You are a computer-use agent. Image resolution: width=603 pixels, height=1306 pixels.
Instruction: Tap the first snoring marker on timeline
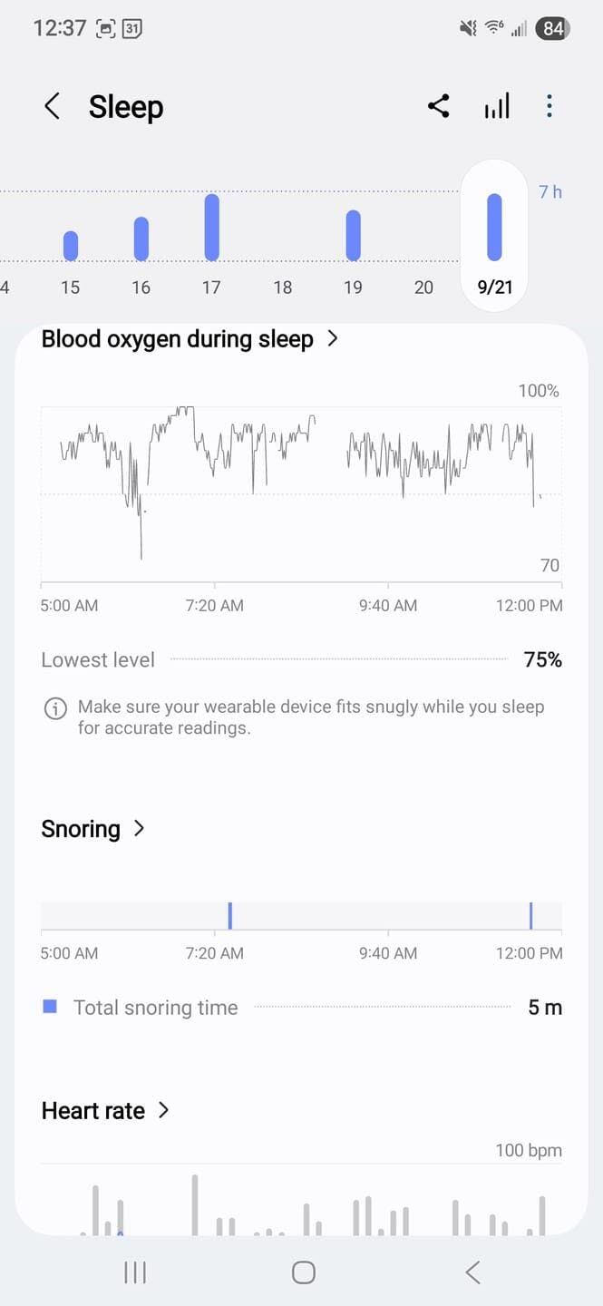(230, 915)
